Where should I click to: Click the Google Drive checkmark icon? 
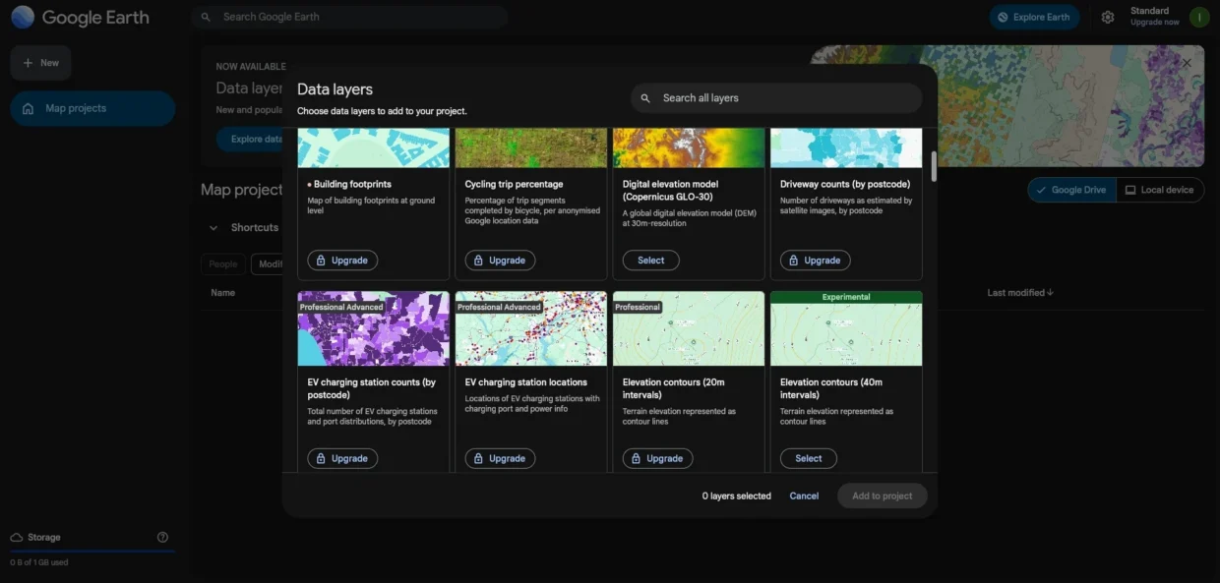coord(1041,190)
